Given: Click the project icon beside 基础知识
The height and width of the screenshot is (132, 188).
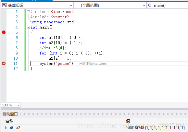Looking at the screenshot, I should [5, 6].
